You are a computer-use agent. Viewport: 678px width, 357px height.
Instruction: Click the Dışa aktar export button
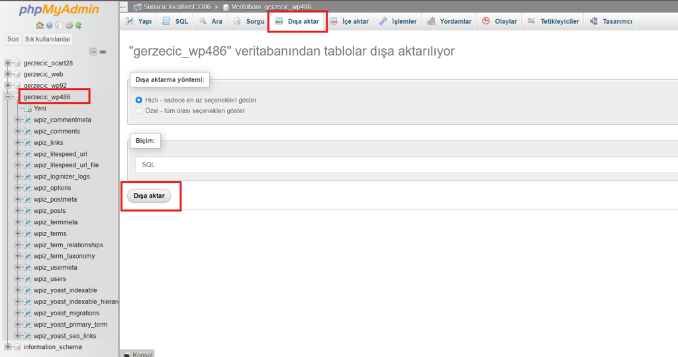coord(149,196)
